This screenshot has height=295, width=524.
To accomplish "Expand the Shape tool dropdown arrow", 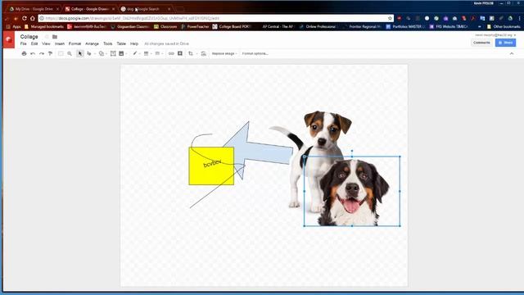I will coord(106,54).
